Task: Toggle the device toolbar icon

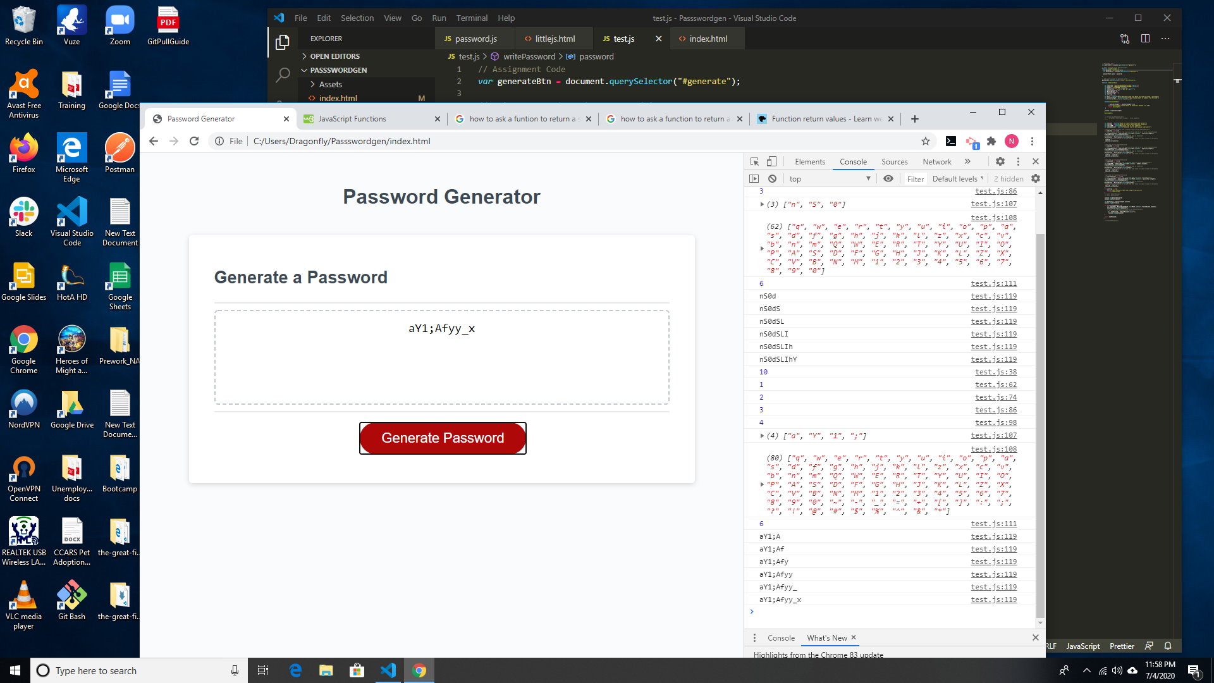Action: 771,162
